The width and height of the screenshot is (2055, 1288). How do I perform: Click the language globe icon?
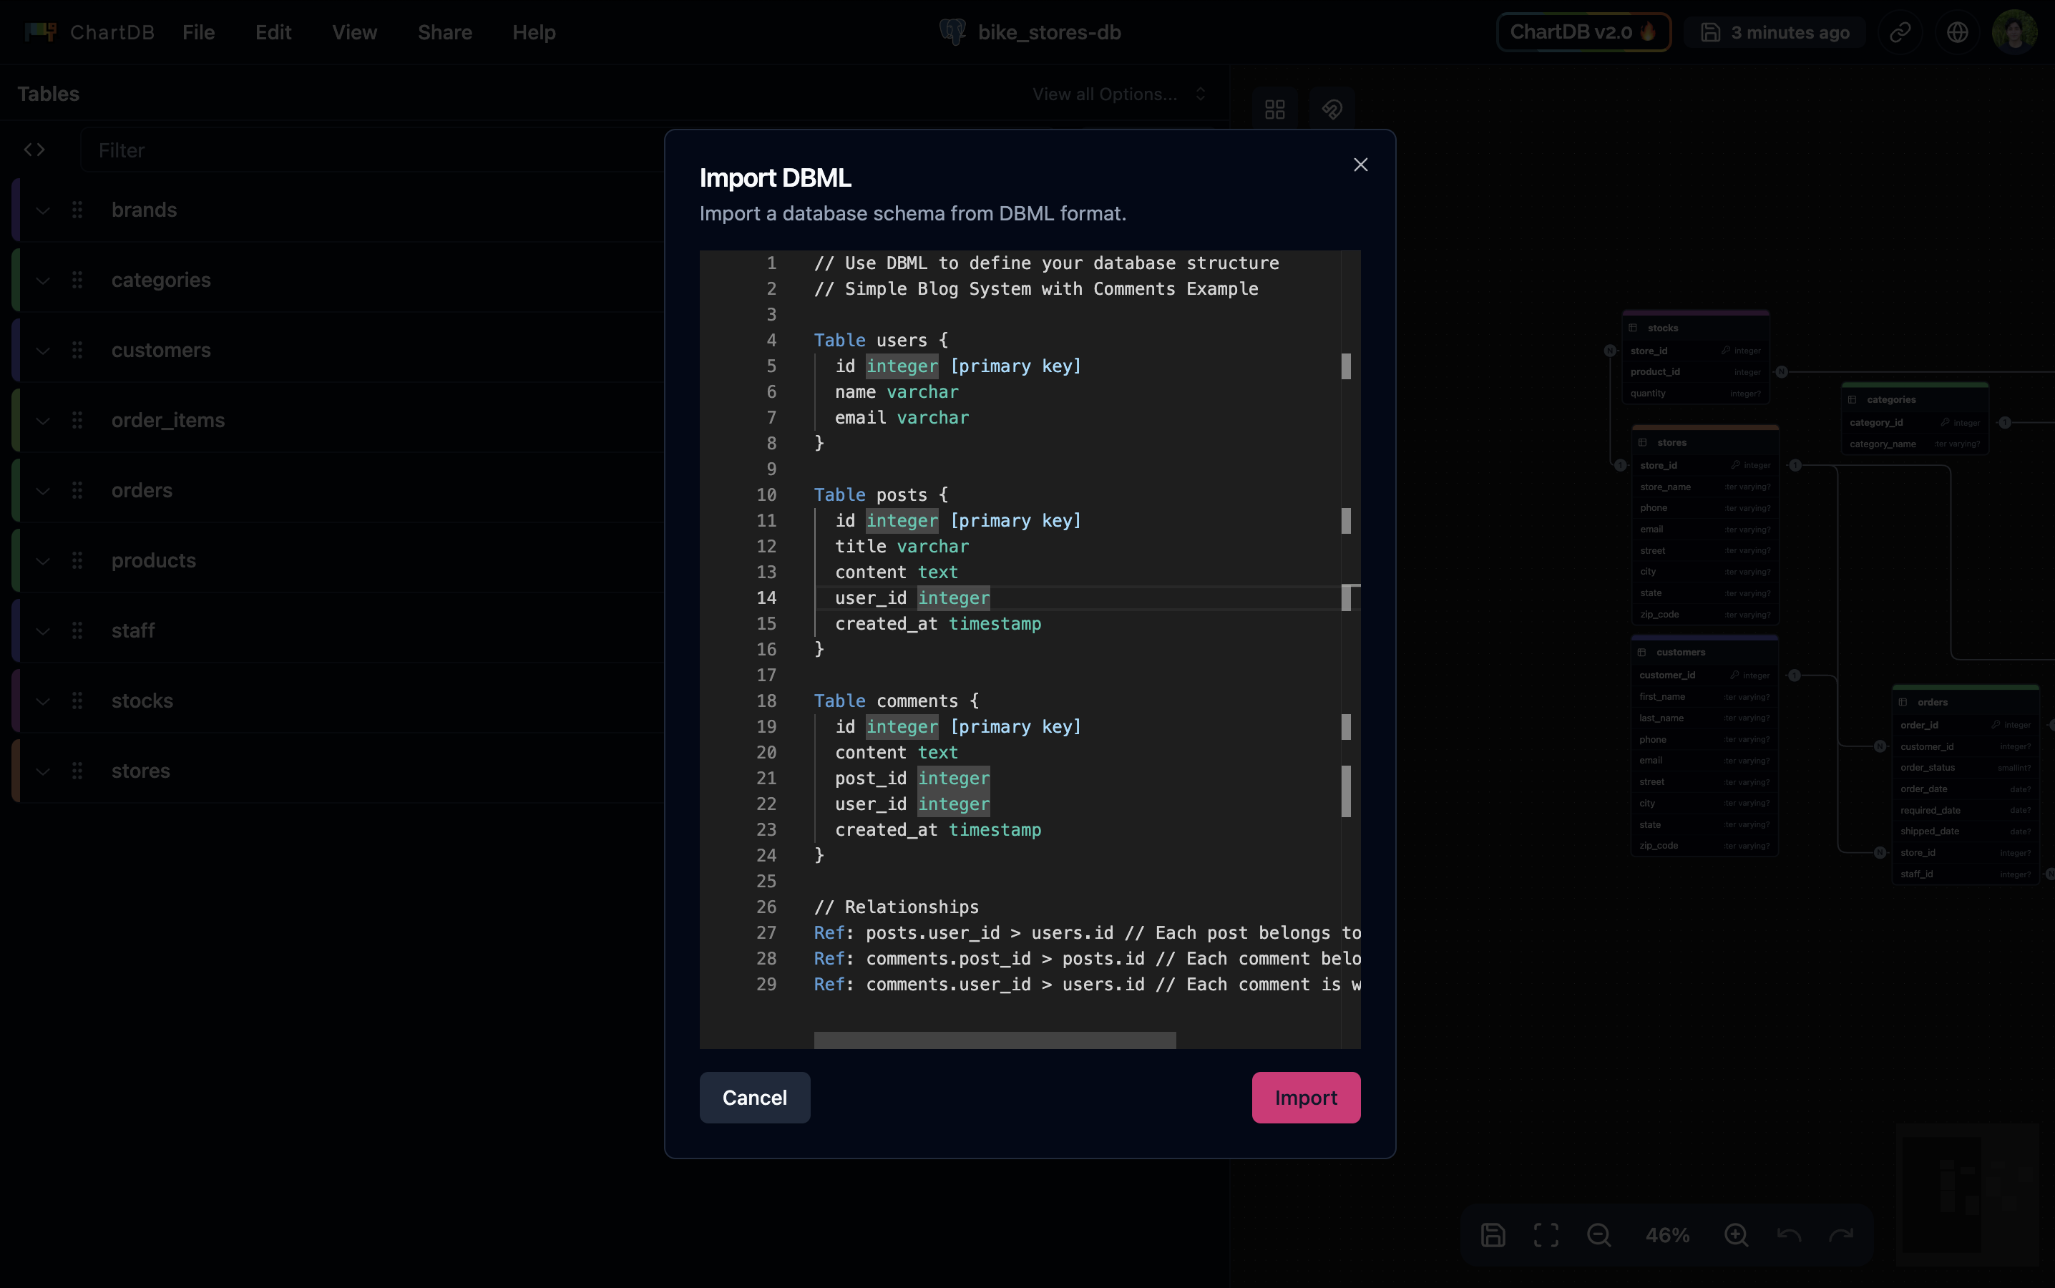tap(1957, 32)
